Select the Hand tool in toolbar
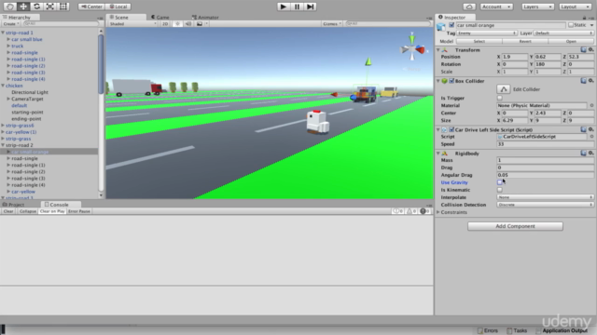This screenshot has height=335, width=597. click(10, 7)
